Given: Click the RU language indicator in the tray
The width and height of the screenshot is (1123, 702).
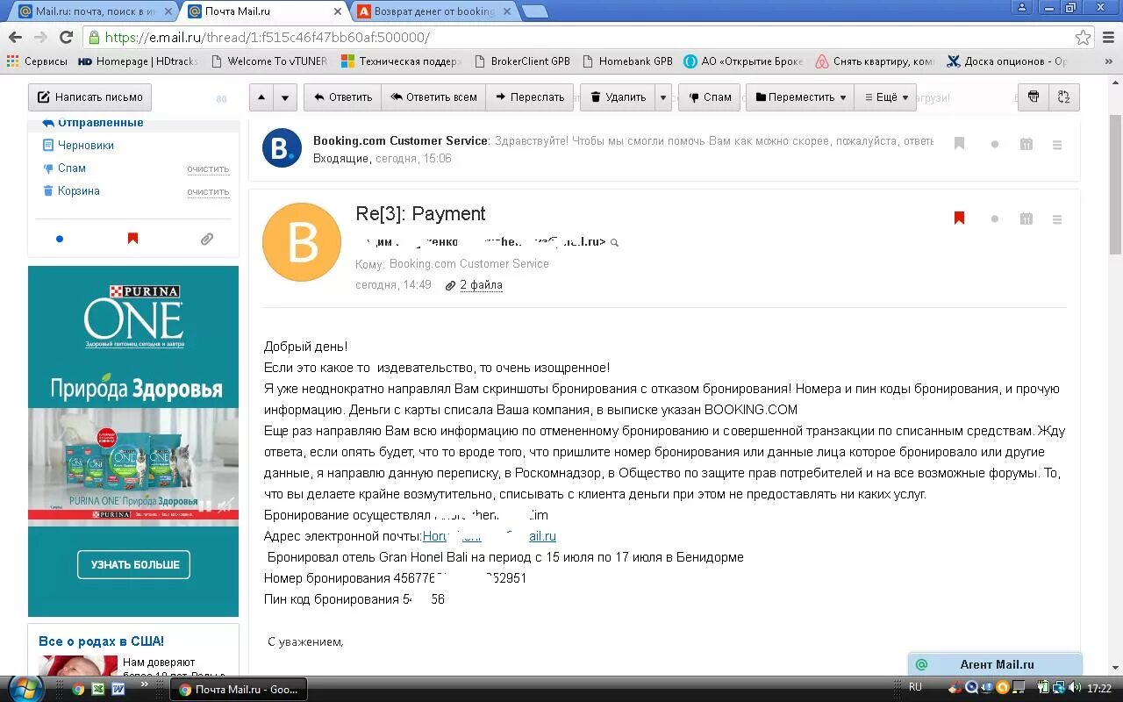Looking at the screenshot, I should pos(915,688).
